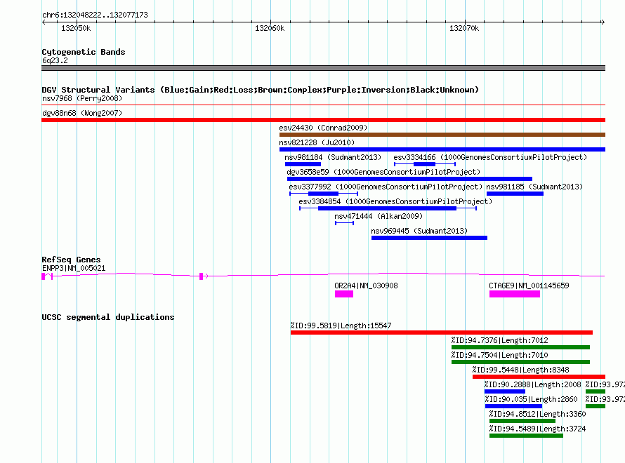Select the %ID:90.035|Length:2860 label
The width and height of the screenshot is (625, 463).
(531, 399)
